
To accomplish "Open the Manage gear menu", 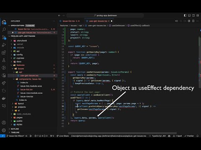I will tap(4, 130).
